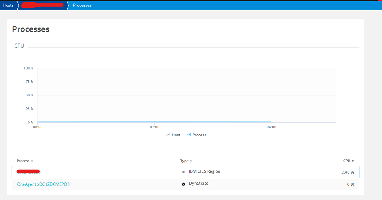The image size is (382, 200).
Task: Toggle the Process series legend icon
Action: 189,135
